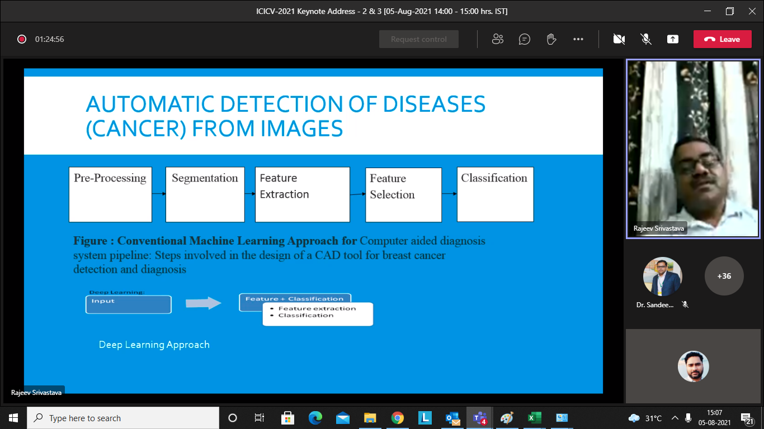Screen dimensions: 764x429
Task: Raise your hand in the meeting
Action: [x=551, y=39]
